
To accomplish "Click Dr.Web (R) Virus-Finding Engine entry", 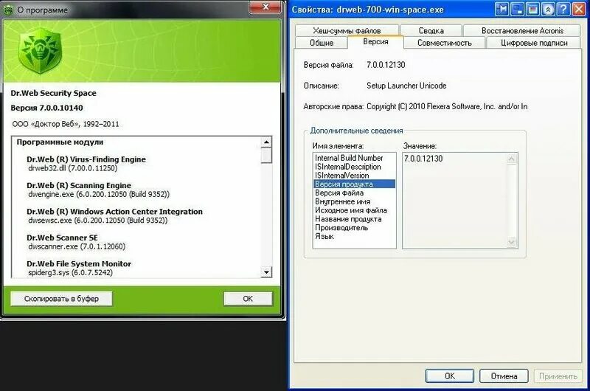I will tap(86, 159).
